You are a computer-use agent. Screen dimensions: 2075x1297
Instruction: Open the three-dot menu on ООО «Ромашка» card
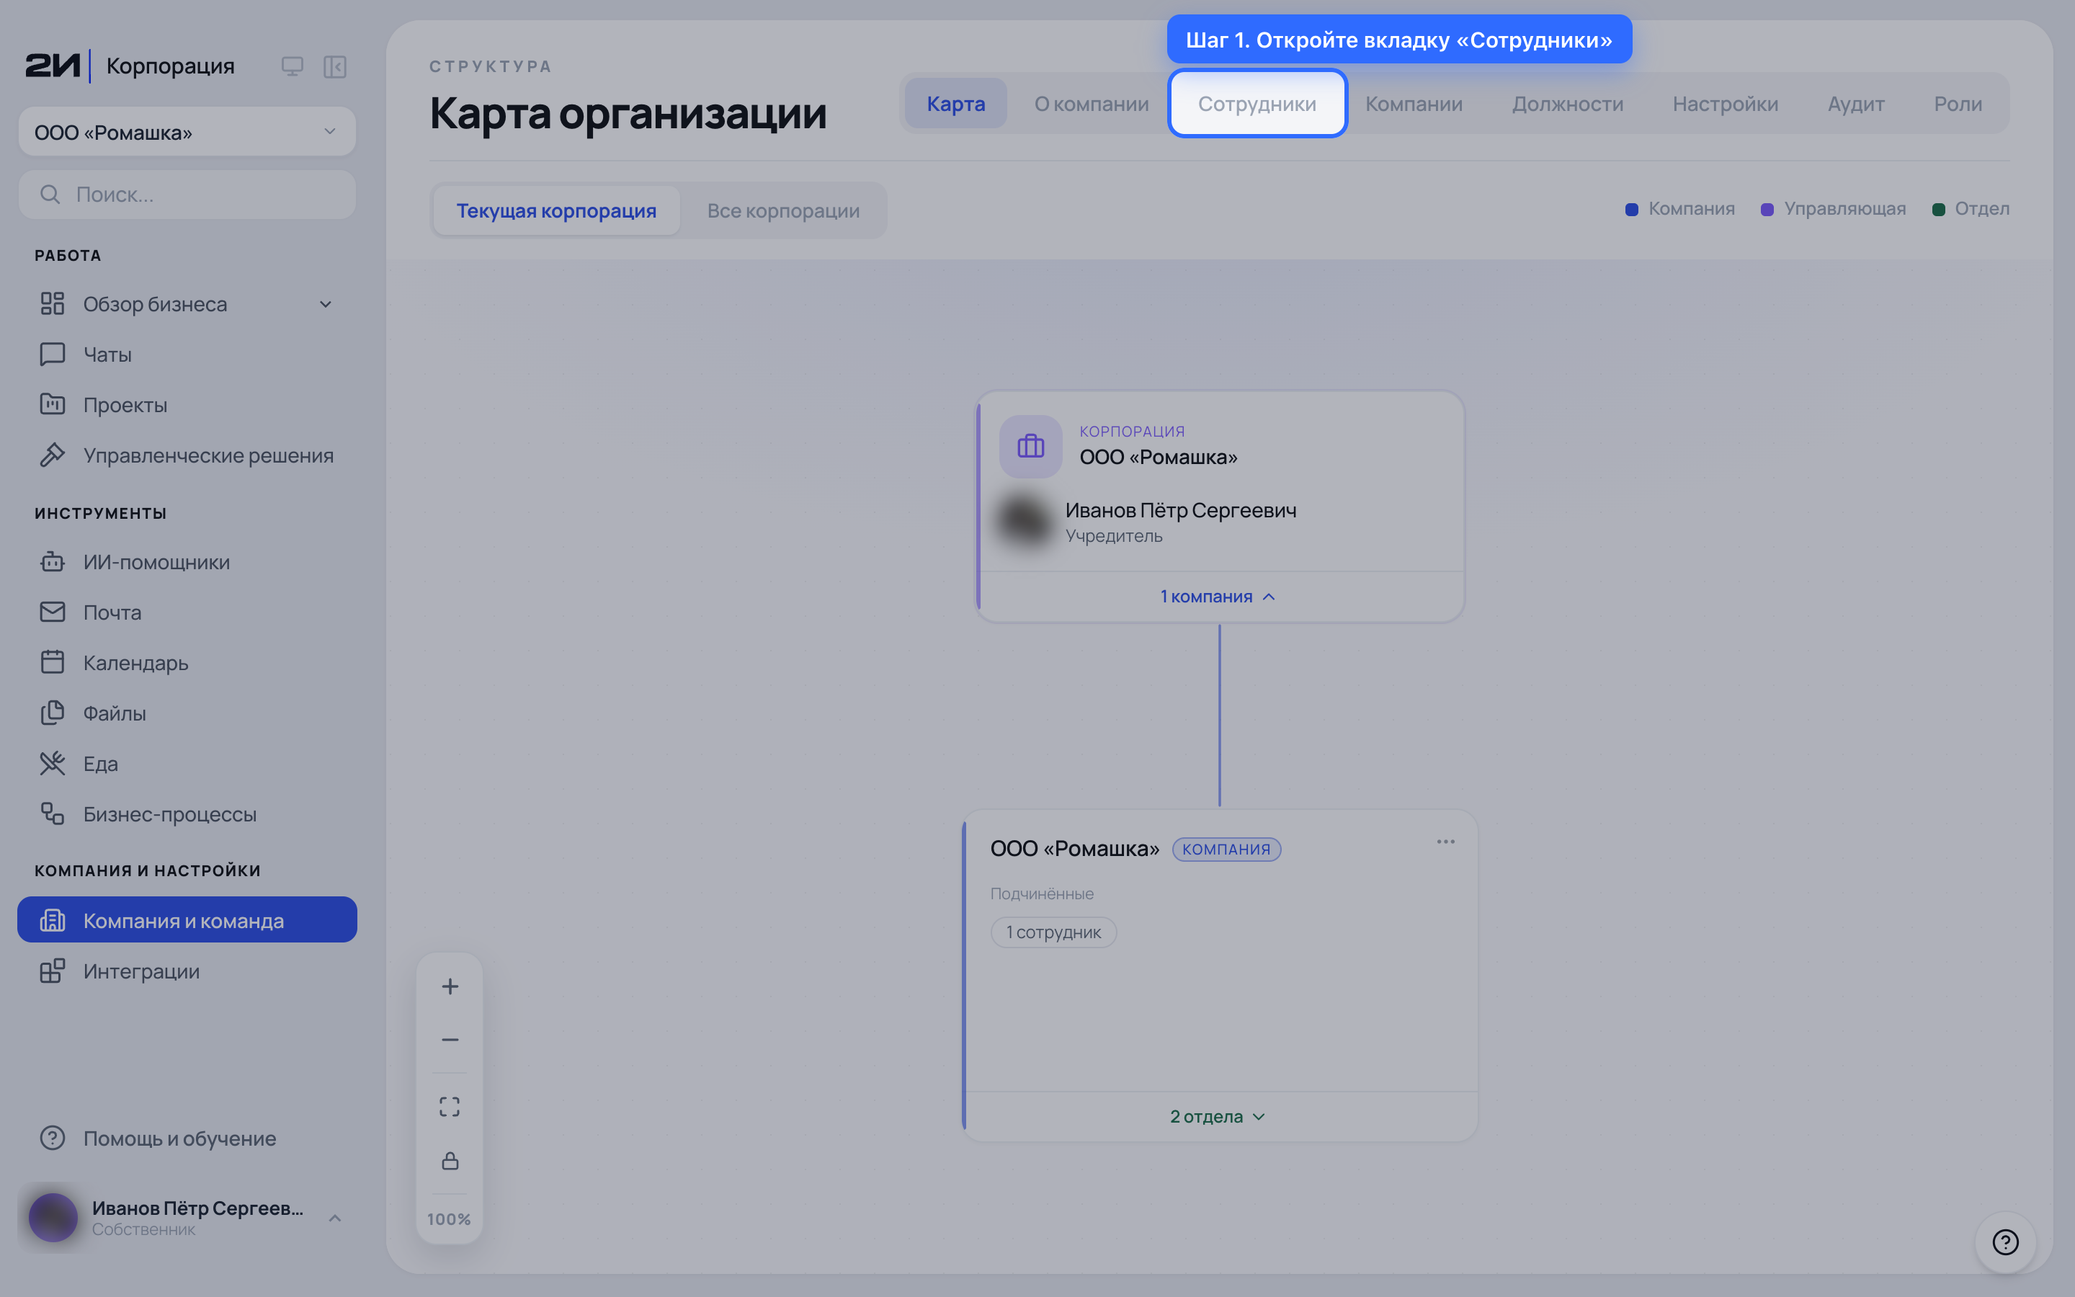pos(1445,842)
